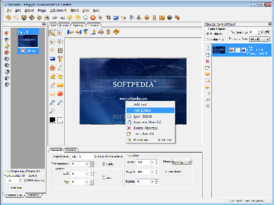
Task: Click the center both directions icon
Action: click(116, 32)
